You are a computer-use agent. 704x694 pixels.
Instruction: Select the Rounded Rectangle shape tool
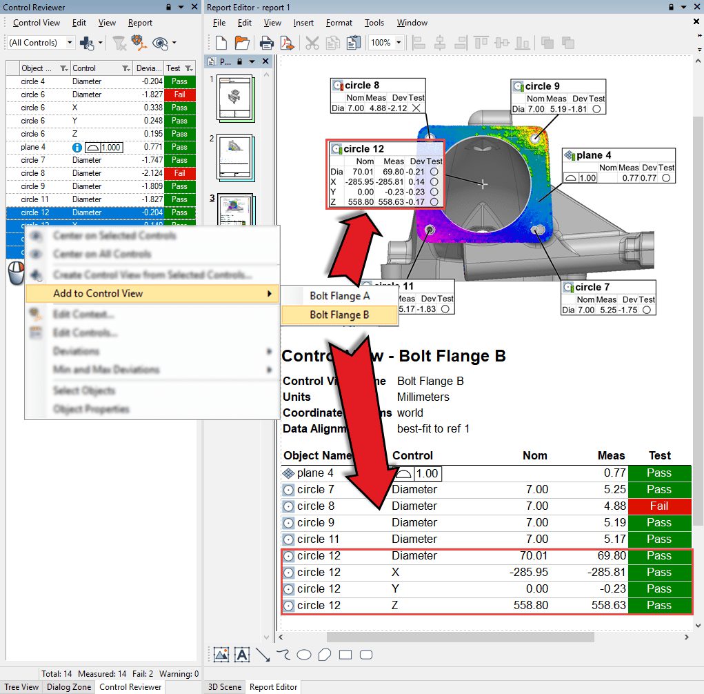click(x=366, y=654)
